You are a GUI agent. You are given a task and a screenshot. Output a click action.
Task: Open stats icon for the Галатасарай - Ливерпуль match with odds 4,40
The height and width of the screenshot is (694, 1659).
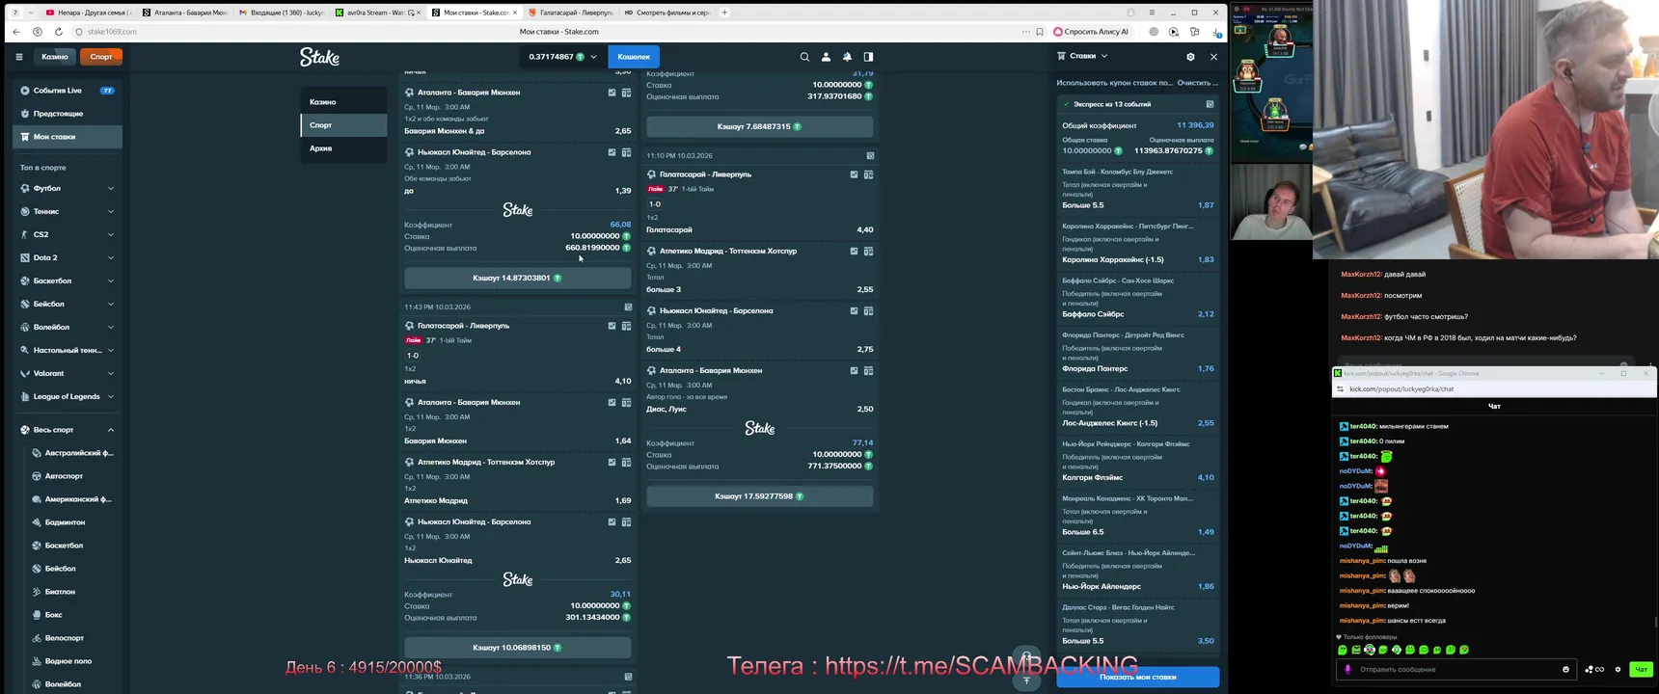pos(854,174)
